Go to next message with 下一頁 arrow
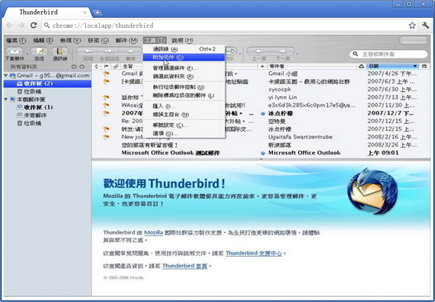The width and height of the screenshot is (435, 302). tap(282, 51)
